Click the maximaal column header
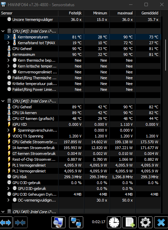The image size is (168, 230). [x=122, y=13]
